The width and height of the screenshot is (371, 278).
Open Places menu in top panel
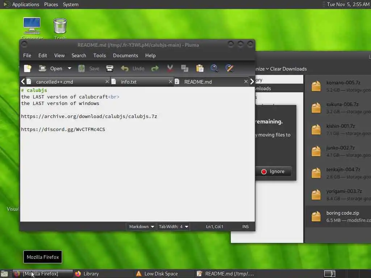[51, 4]
